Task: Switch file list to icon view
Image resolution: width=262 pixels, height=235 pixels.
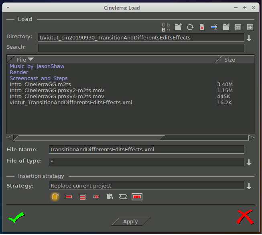Action: click(x=250, y=27)
